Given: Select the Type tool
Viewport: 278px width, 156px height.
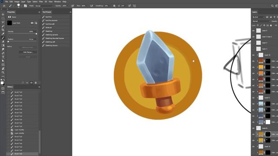Looking at the screenshot, I should pyautogui.click(x=3, y=57).
